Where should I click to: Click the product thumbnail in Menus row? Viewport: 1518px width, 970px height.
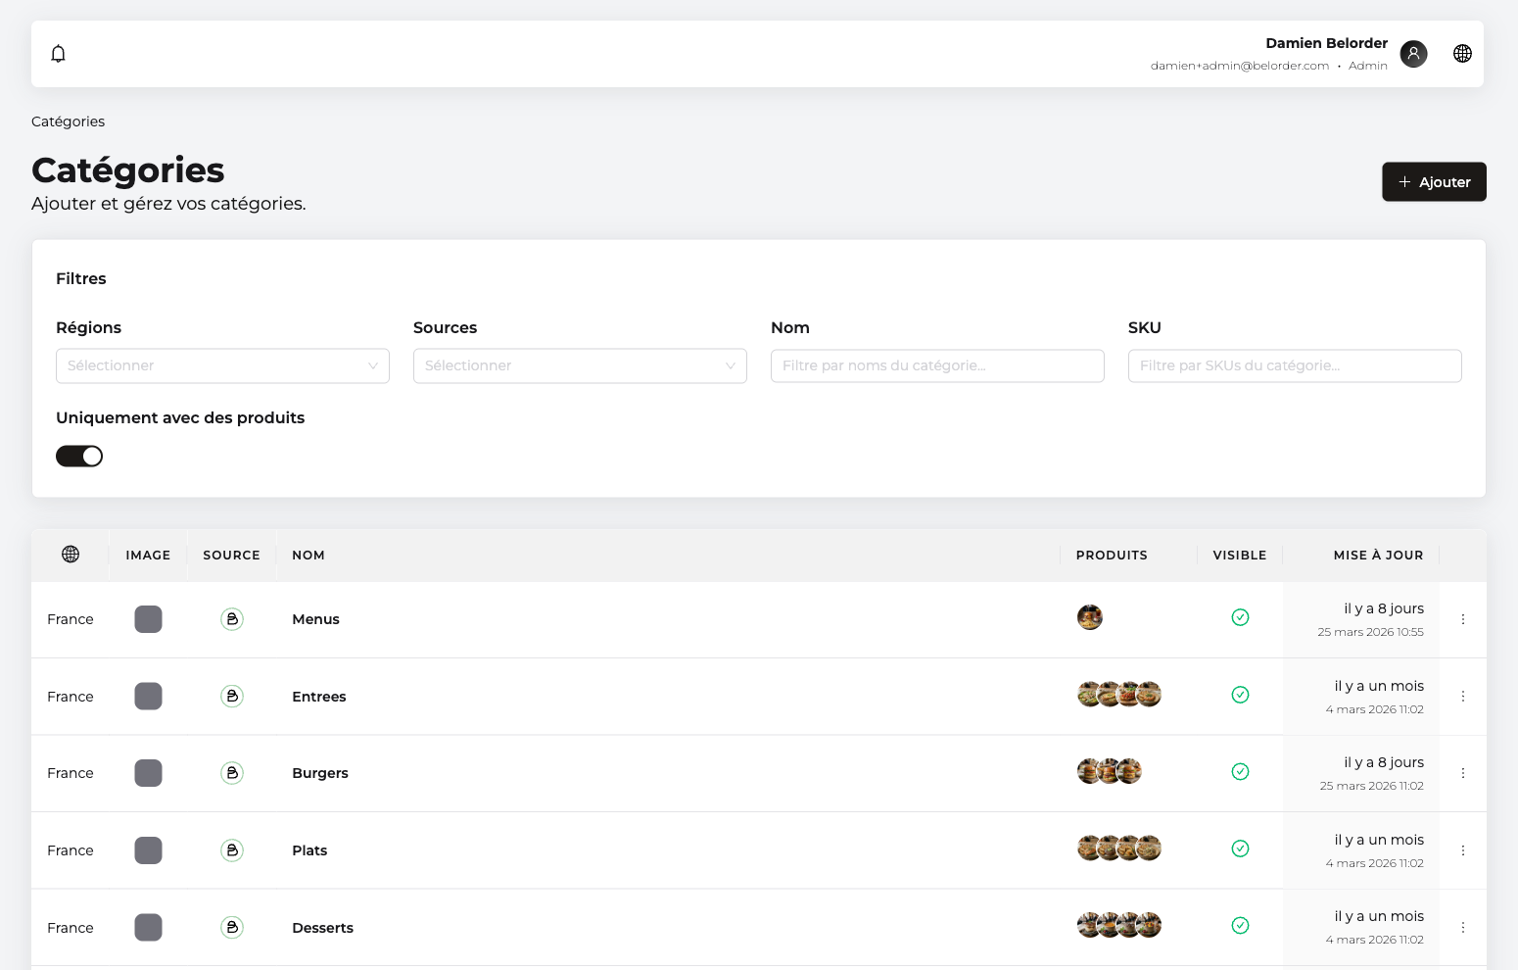tap(1090, 617)
